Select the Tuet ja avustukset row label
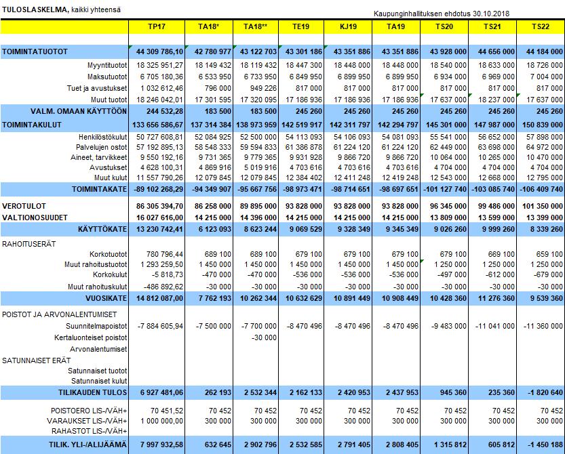The image size is (565, 454). coord(97,88)
